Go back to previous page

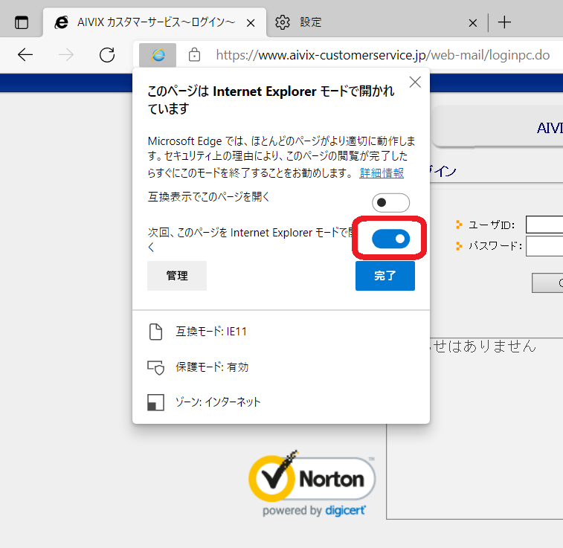point(25,55)
